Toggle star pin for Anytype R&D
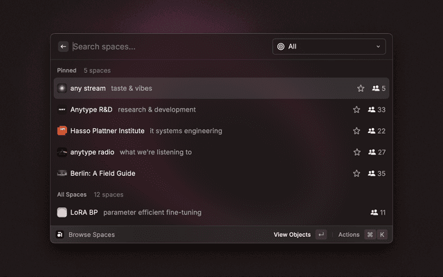Viewport: 443px width, 277px height. (356, 109)
